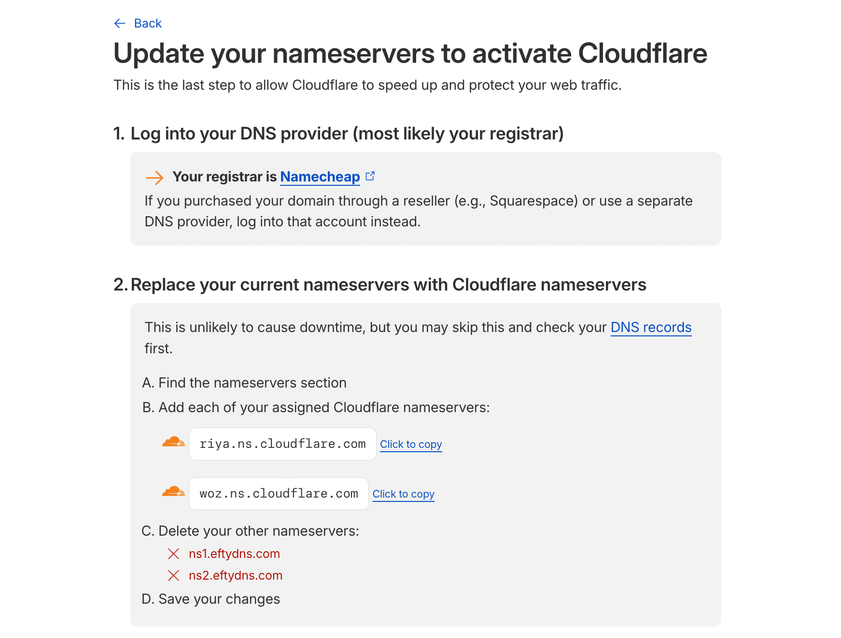Click the red X beside ns2.eftydns.com
Image resolution: width=841 pixels, height=638 pixels.
pyautogui.click(x=173, y=575)
